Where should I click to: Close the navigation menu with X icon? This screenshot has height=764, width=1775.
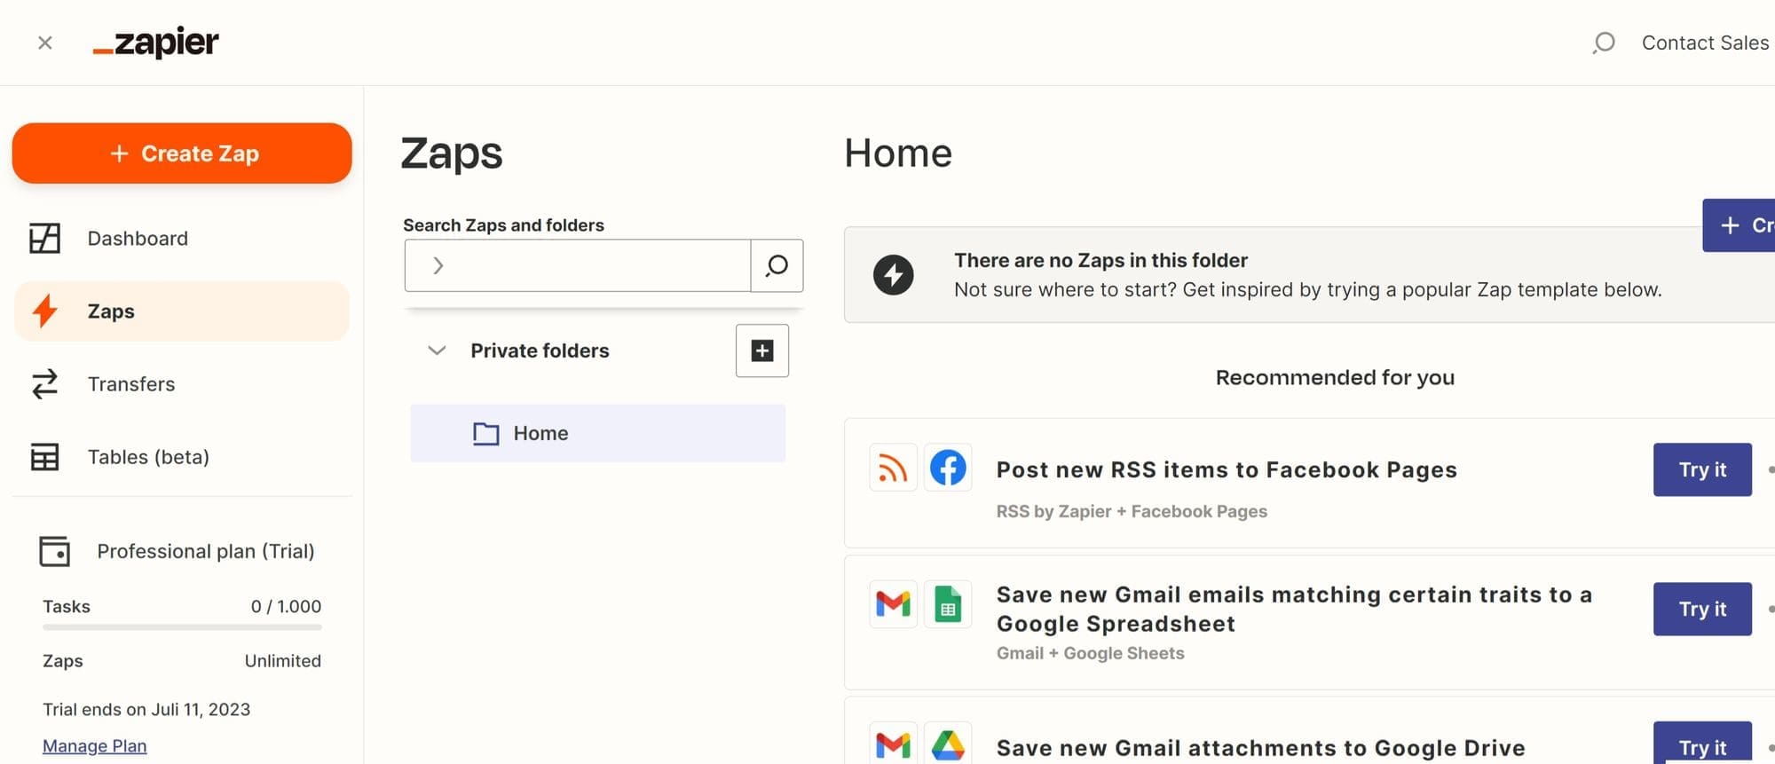click(x=45, y=43)
